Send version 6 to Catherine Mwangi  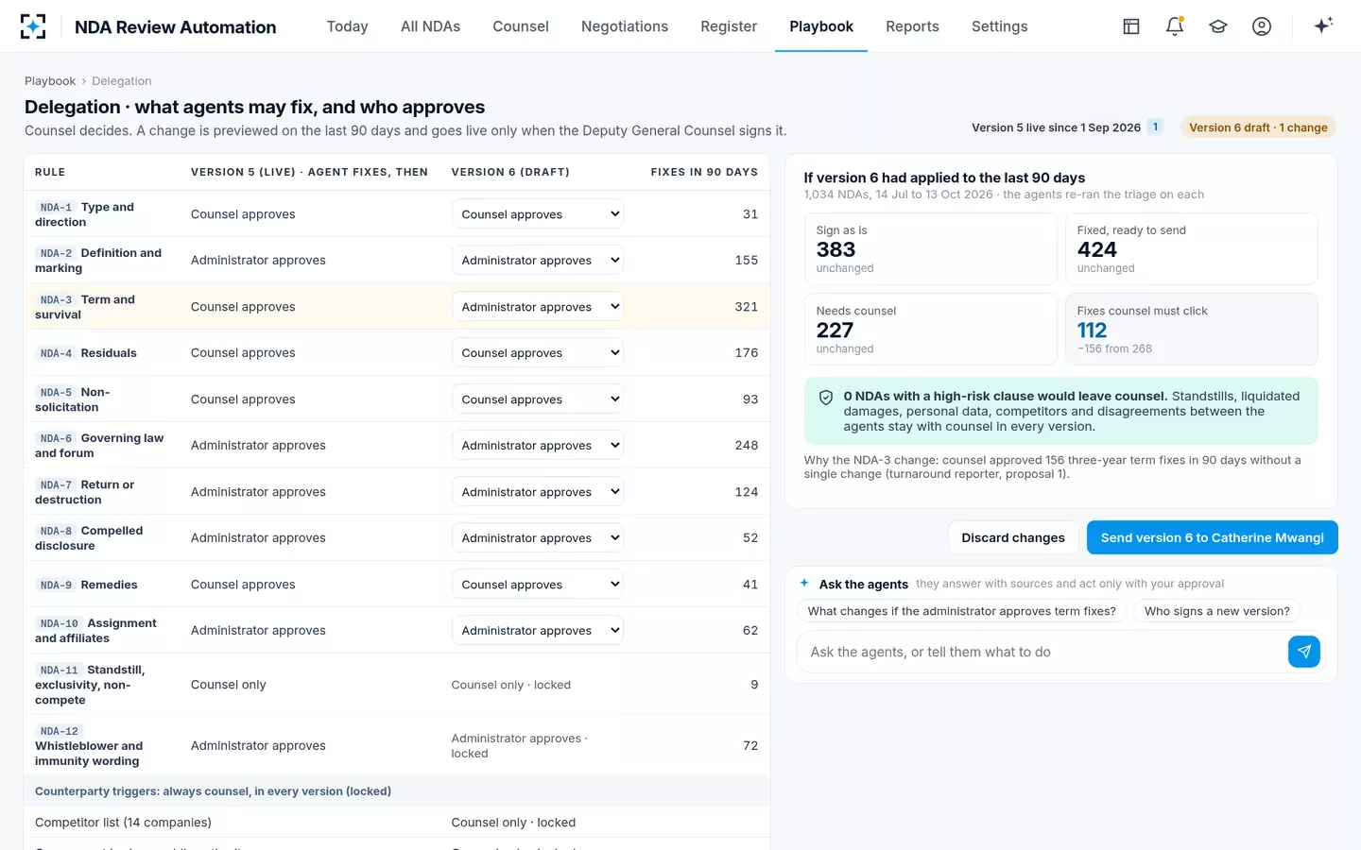coord(1213,537)
